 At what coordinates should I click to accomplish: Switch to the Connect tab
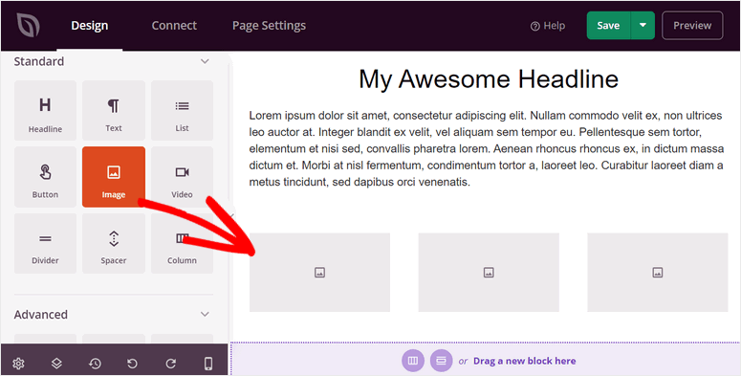[x=174, y=26]
